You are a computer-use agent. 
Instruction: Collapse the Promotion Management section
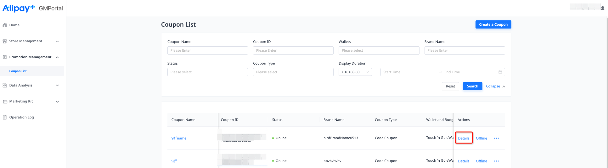click(x=57, y=57)
